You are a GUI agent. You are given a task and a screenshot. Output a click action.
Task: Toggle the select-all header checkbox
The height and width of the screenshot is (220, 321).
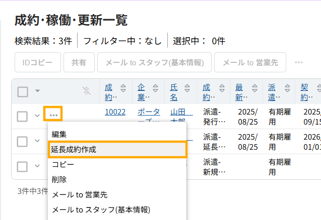pyautogui.click(x=23, y=91)
